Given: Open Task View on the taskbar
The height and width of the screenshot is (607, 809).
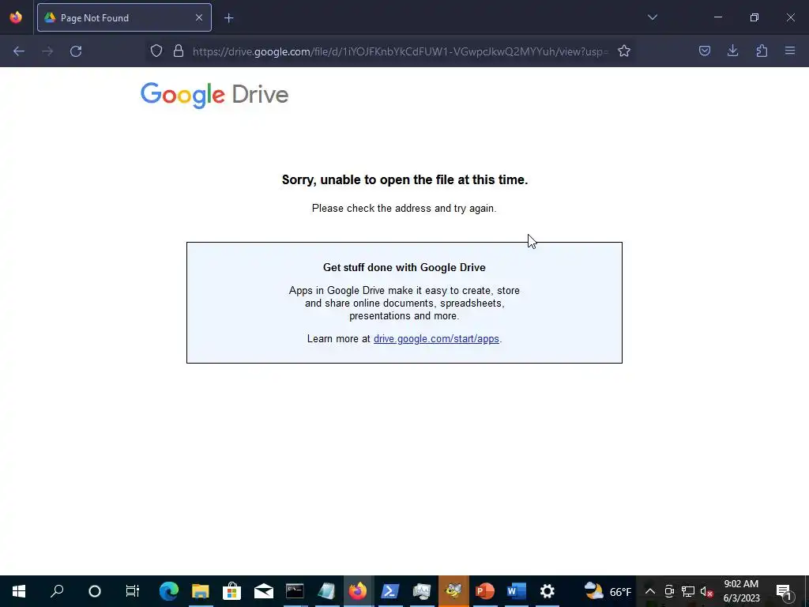Looking at the screenshot, I should click(133, 591).
